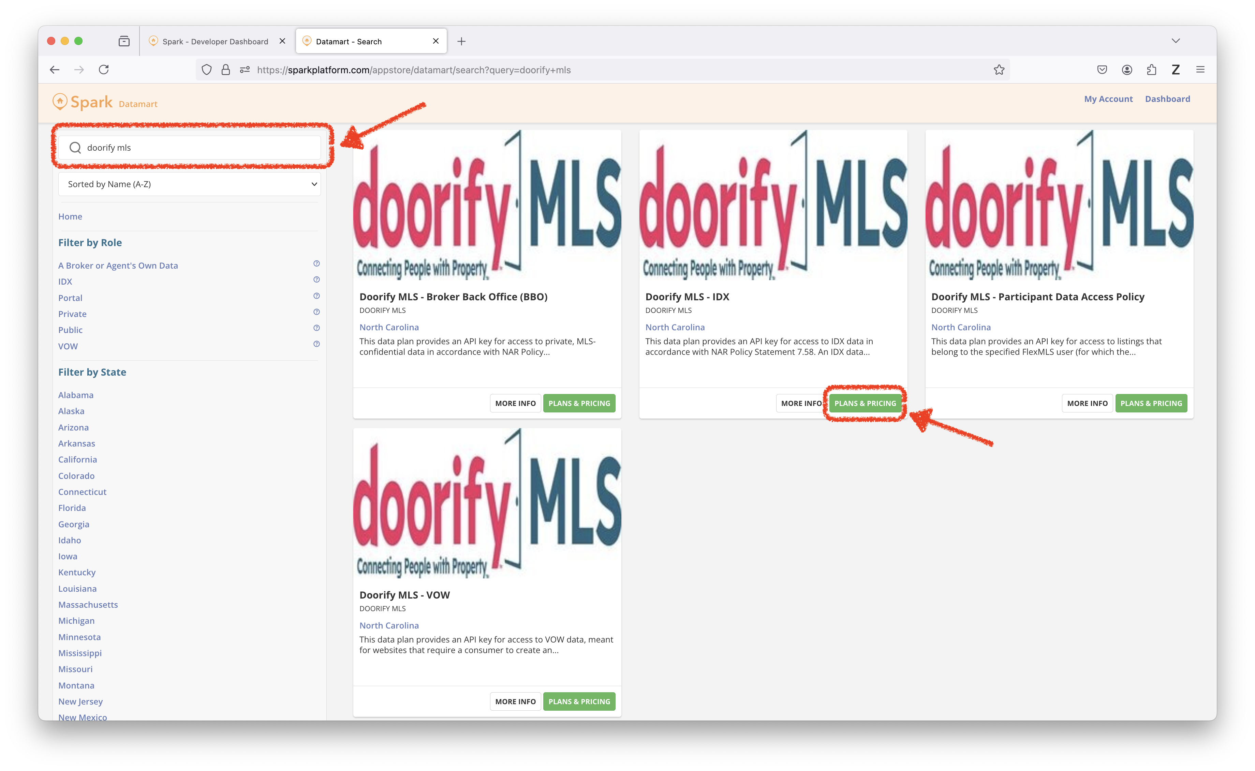The width and height of the screenshot is (1255, 771).
Task: Open the Doorify MLS - IDX logo thumbnail
Action: (x=773, y=206)
